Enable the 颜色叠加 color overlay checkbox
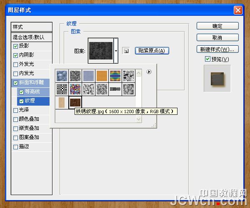This screenshot has width=250, height=208. pos(16,119)
